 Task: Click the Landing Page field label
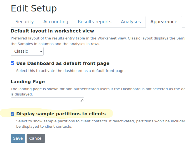coord(28,81)
